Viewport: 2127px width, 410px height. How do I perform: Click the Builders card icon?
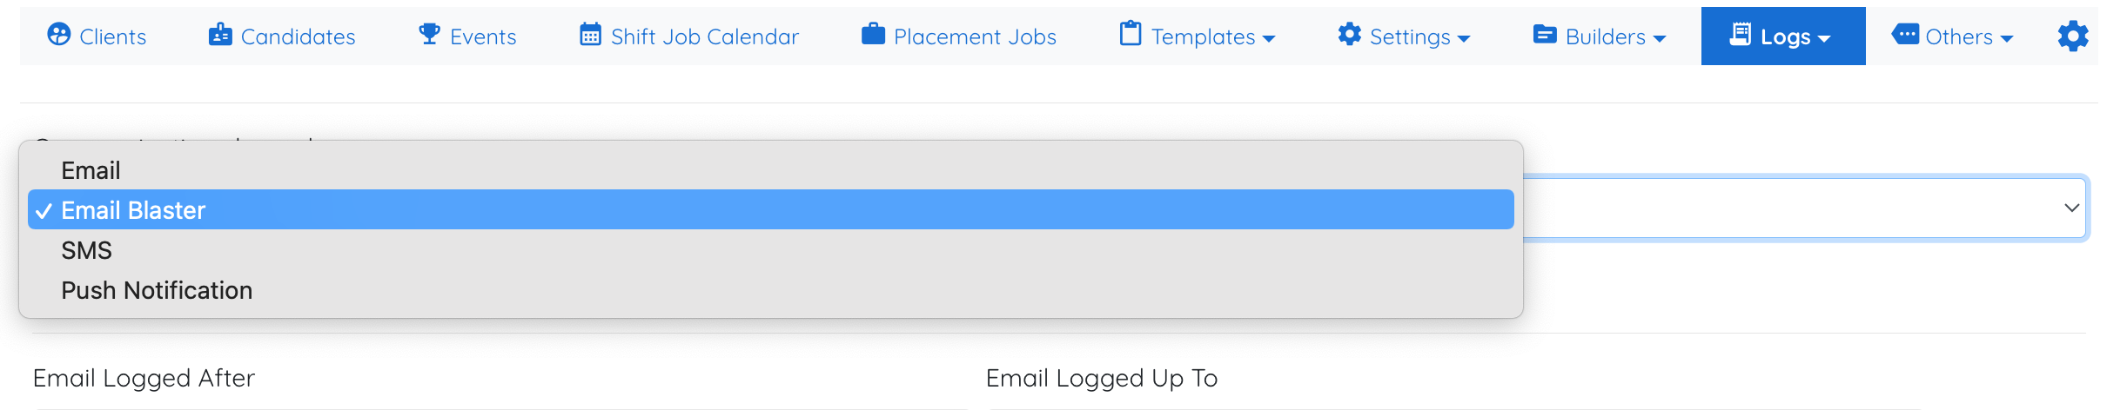pos(1545,35)
